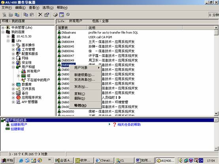Click the first toolbar icon on left
Image resolution: width=219 pixels, height=164 pixels.
pyautogui.click(x=4, y=15)
